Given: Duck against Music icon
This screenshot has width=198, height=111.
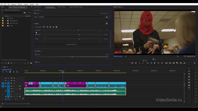Looking at the screenshot, I should click(x=47, y=27).
